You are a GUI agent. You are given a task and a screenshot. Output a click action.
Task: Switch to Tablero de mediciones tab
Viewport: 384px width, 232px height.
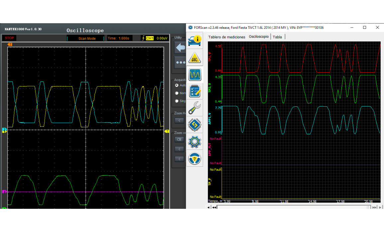pyautogui.click(x=227, y=37)
